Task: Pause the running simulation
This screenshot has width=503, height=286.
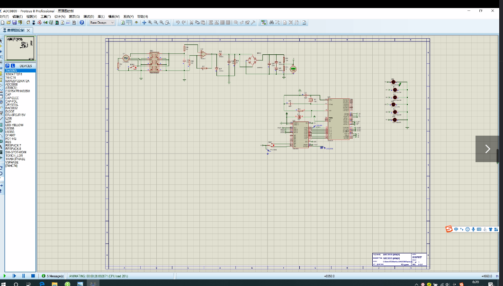Action: [23, 276]
